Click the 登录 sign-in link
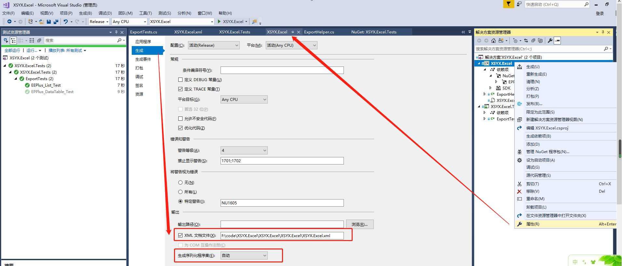The image size is (622, 266). tap(600, 14)
